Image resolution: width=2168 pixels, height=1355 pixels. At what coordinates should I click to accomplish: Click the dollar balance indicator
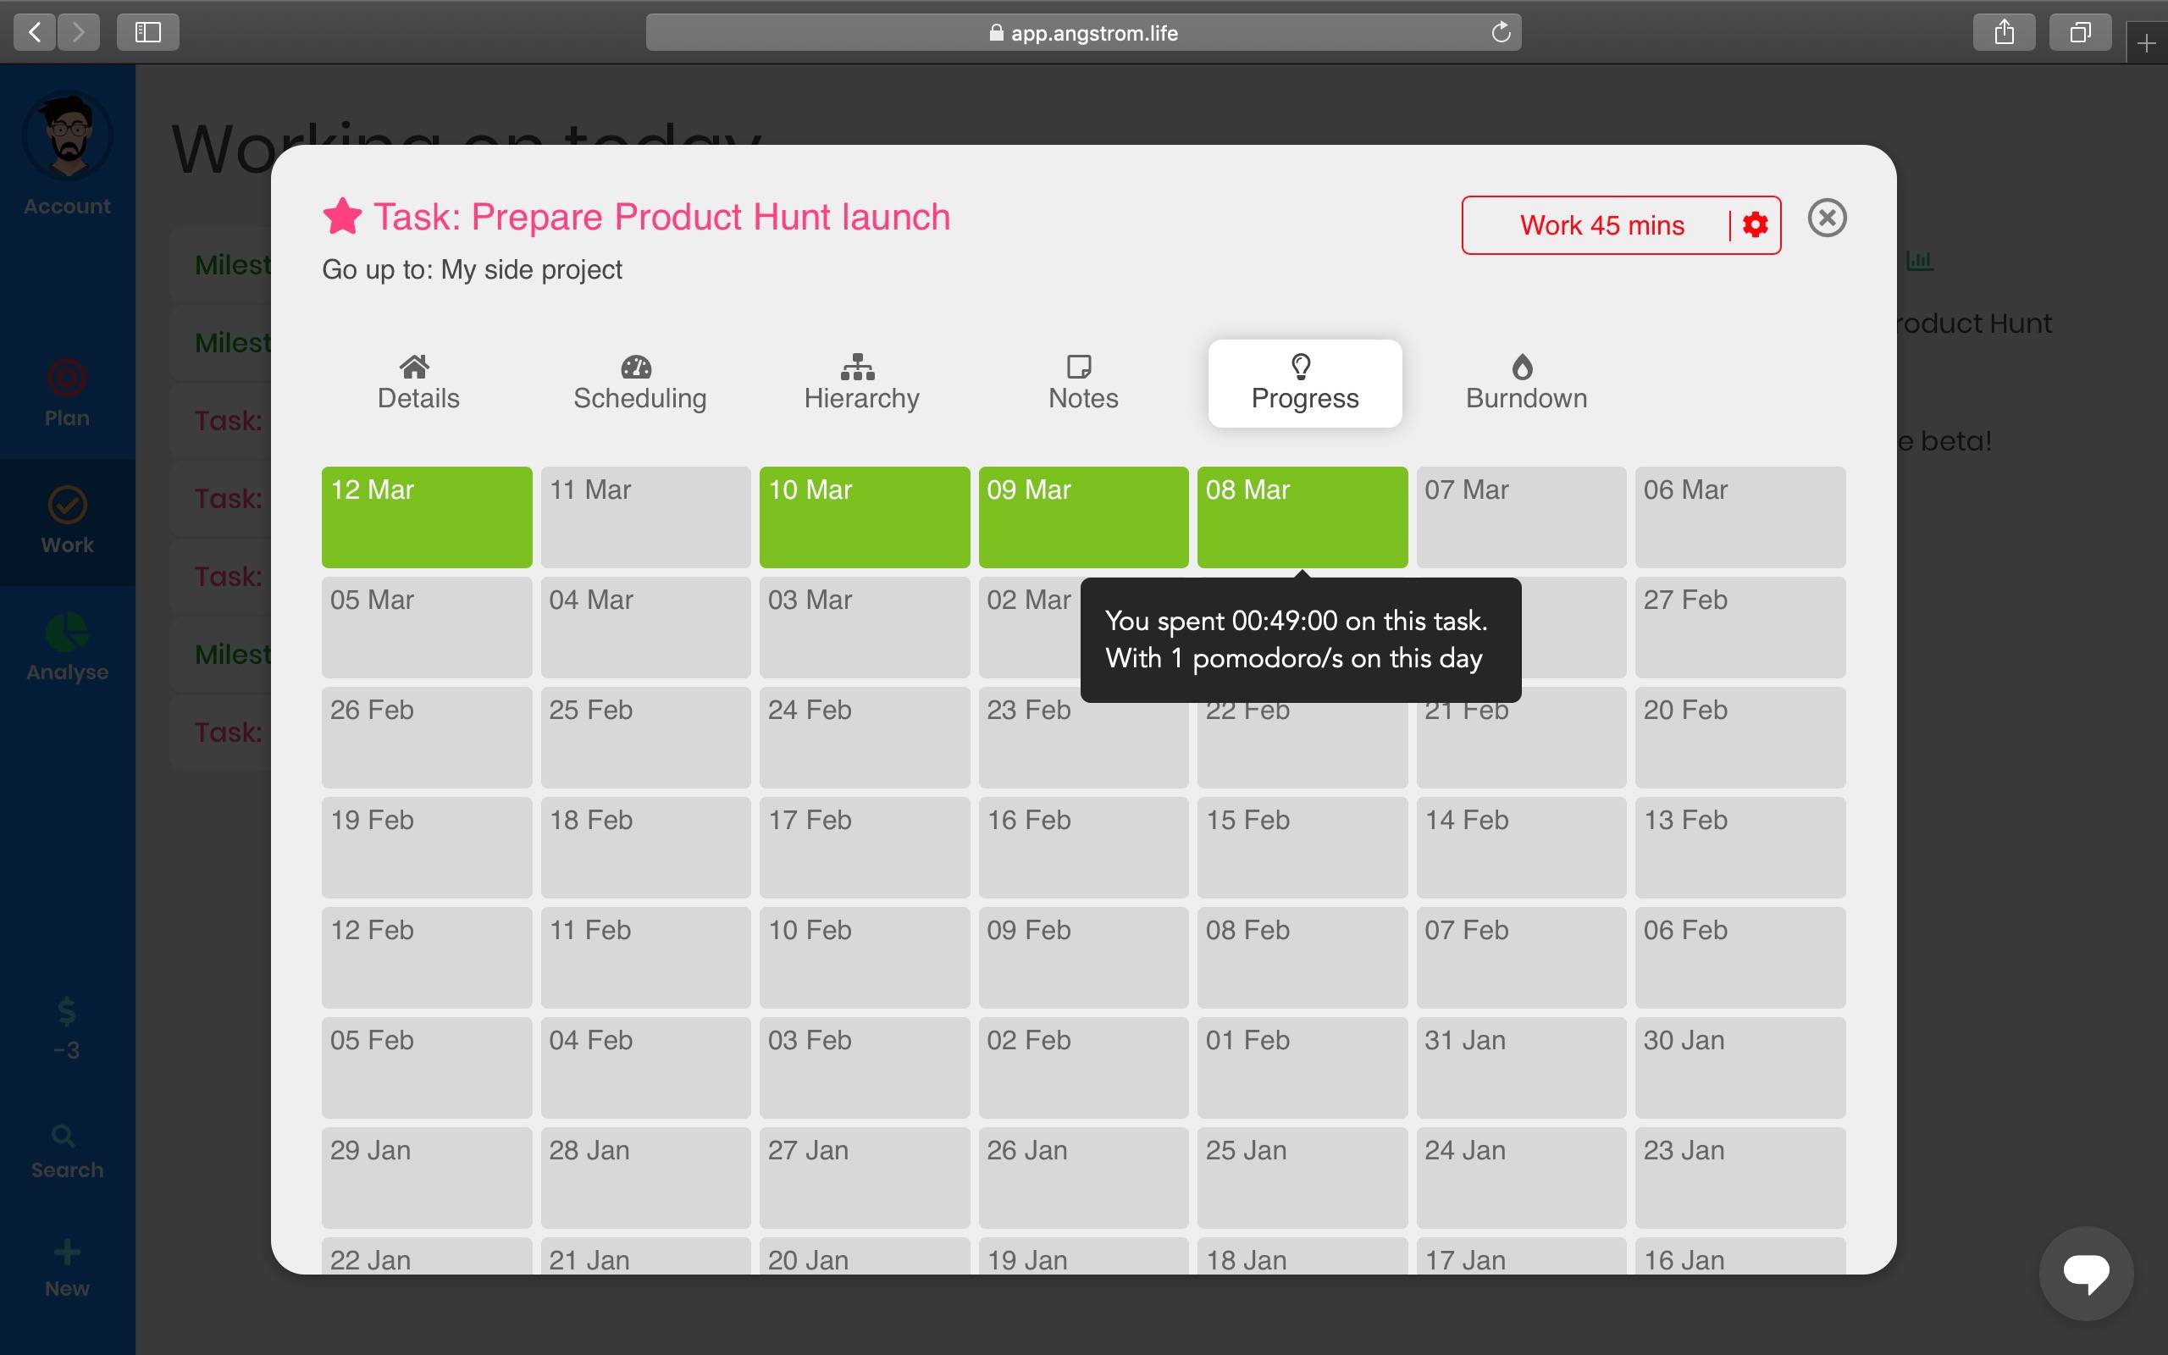click(x=67, y=1027)
